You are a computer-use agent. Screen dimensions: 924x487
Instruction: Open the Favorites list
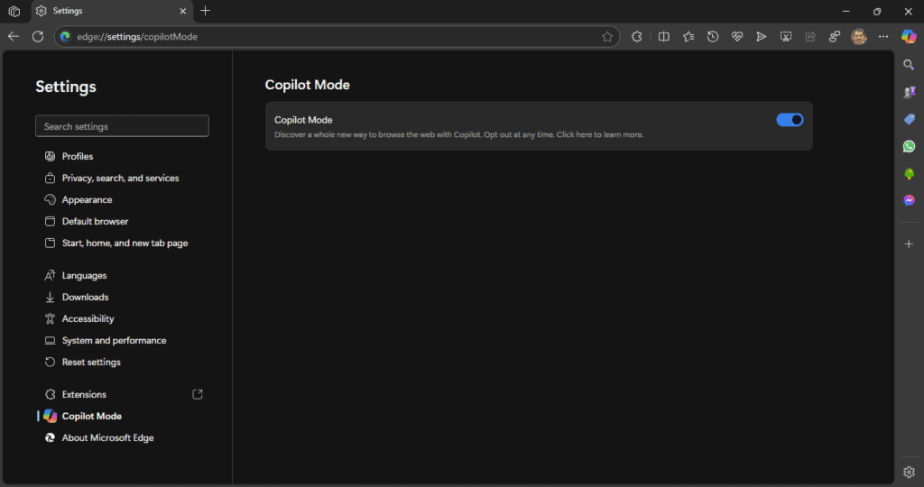click(x=688, y=36)
